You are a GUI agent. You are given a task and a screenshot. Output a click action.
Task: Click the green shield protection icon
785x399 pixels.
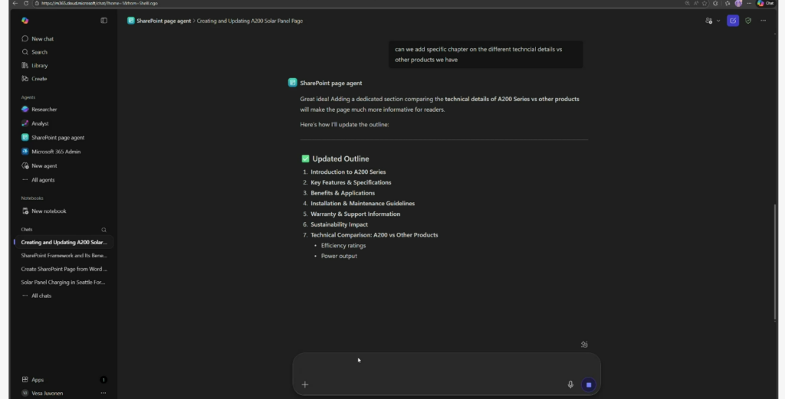click(x=748, y=21)
